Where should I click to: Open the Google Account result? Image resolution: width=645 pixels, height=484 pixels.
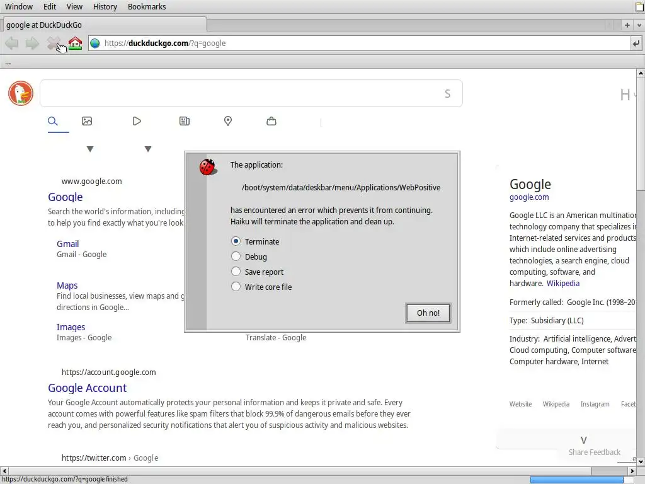(87, 388)
